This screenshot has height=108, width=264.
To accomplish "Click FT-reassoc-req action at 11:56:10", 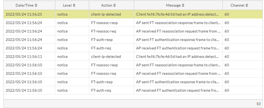I will coord(103,73).
